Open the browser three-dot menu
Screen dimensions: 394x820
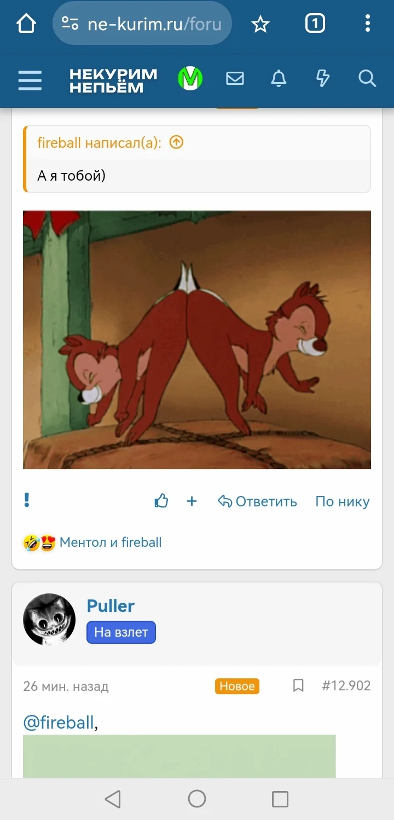(x=368, y=24)
